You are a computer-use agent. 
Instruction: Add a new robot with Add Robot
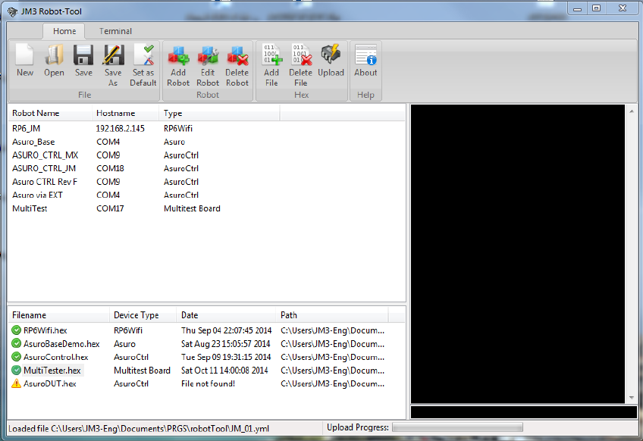tap(178, 55)
